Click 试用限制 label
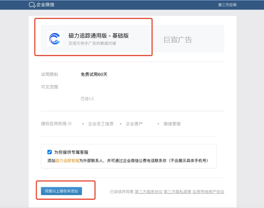264x208 pixels. [49, 74]
